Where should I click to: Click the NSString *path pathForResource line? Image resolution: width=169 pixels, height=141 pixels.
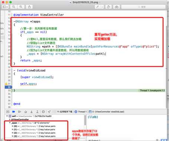[x=93, y=47]
